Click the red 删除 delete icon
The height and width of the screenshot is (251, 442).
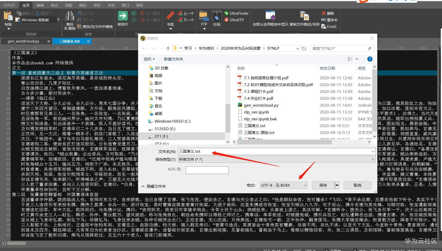point(323,13)
